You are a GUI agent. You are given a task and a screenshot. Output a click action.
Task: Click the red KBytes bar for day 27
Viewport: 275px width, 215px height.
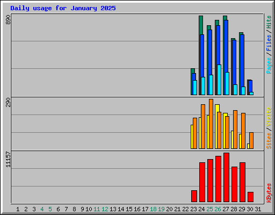(226, 177)
